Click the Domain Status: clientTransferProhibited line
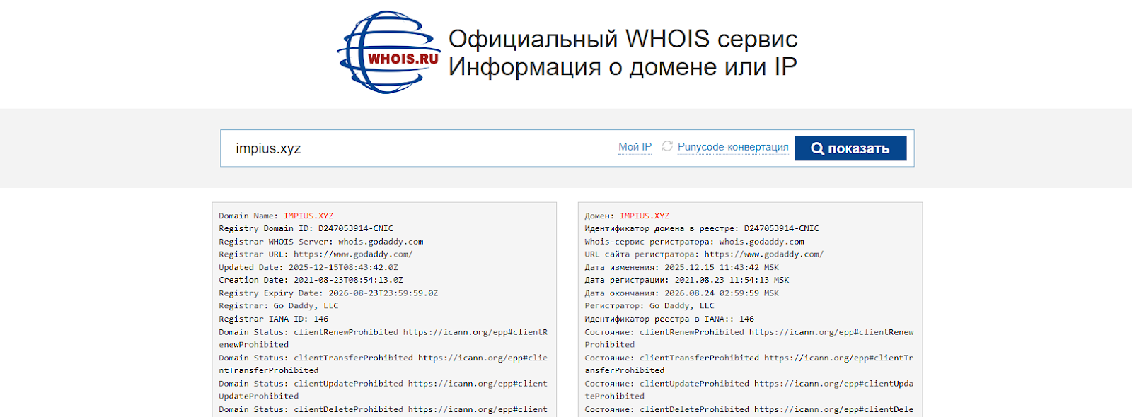Screen dimensions: 1132x417 [383, 364]
